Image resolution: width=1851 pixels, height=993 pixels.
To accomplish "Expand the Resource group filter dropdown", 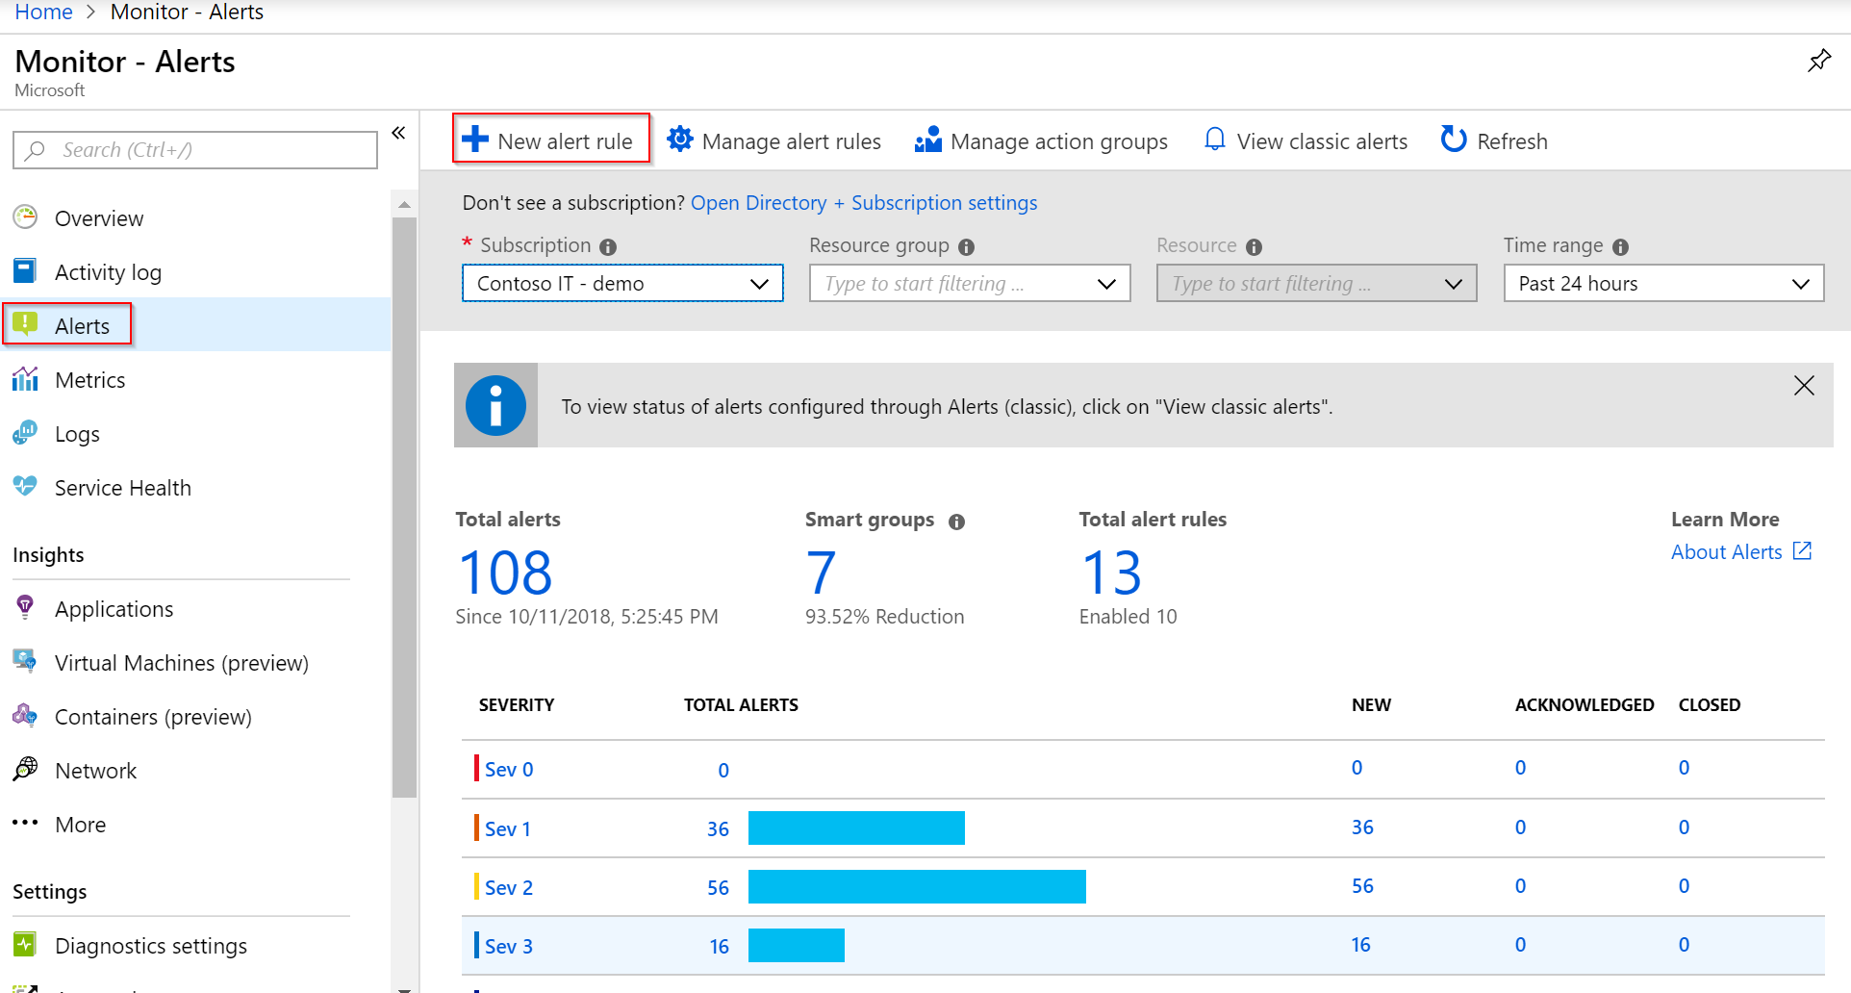I will (x=970, y=283).
